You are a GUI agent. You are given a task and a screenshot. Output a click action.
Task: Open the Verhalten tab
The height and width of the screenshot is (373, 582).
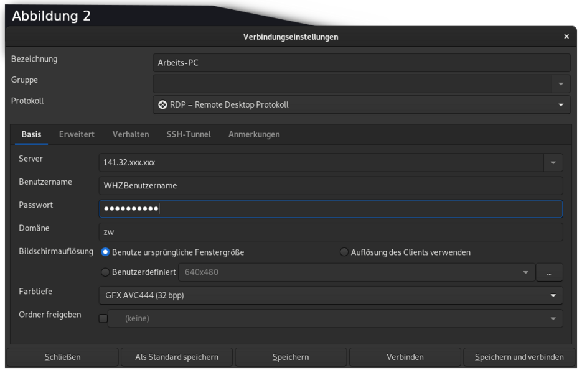(x=131, y=135)
